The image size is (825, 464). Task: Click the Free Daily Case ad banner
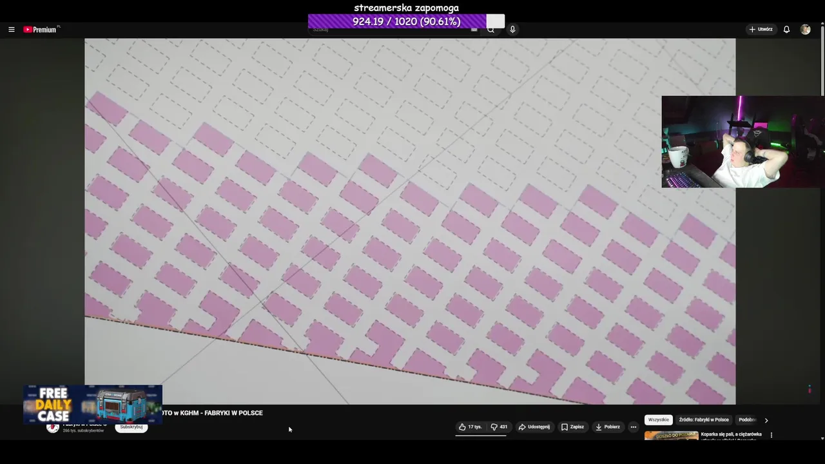click(x=93, y=405)
